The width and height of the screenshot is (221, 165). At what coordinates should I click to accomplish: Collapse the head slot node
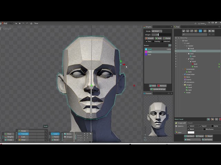(187, 48)
